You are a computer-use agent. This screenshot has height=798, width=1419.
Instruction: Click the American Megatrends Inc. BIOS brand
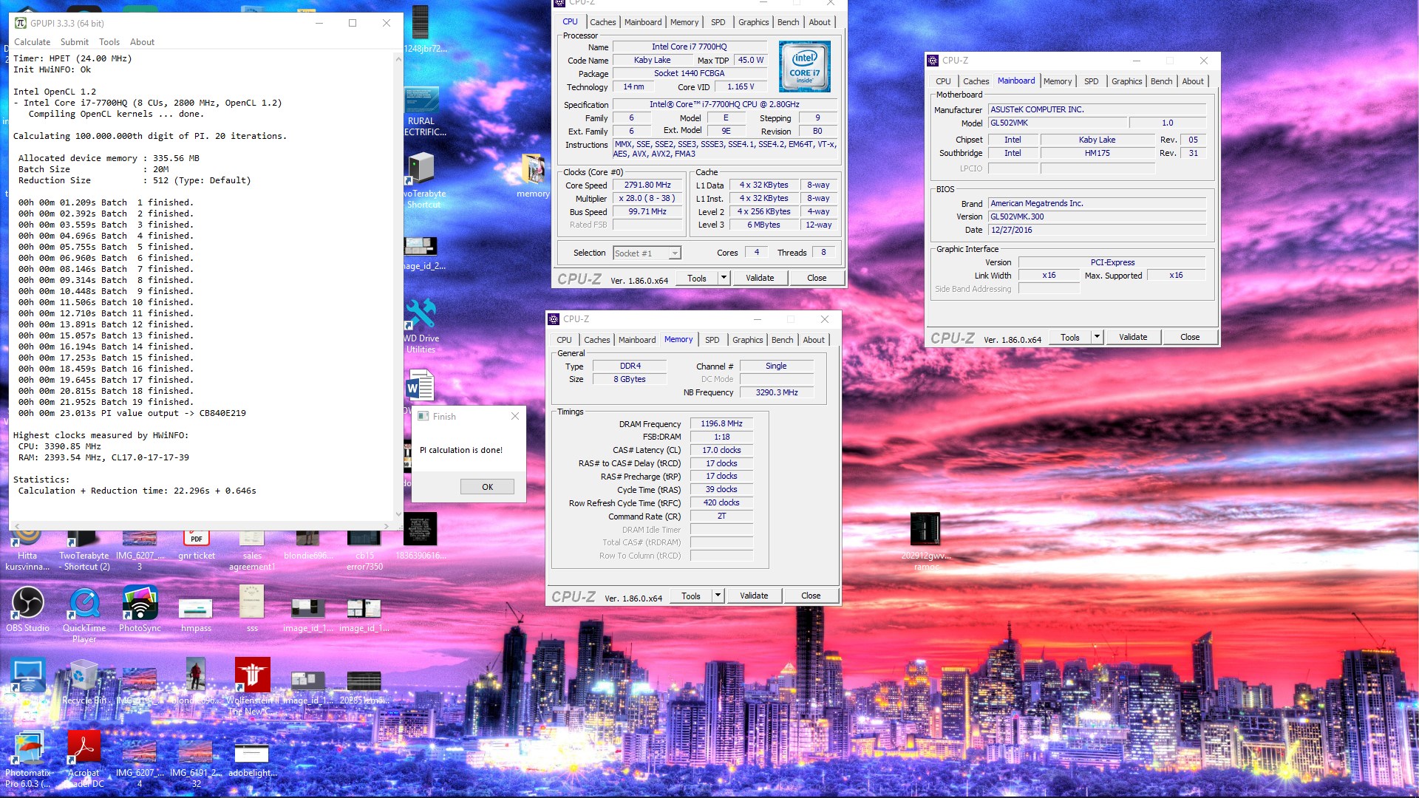(1097, 203)
